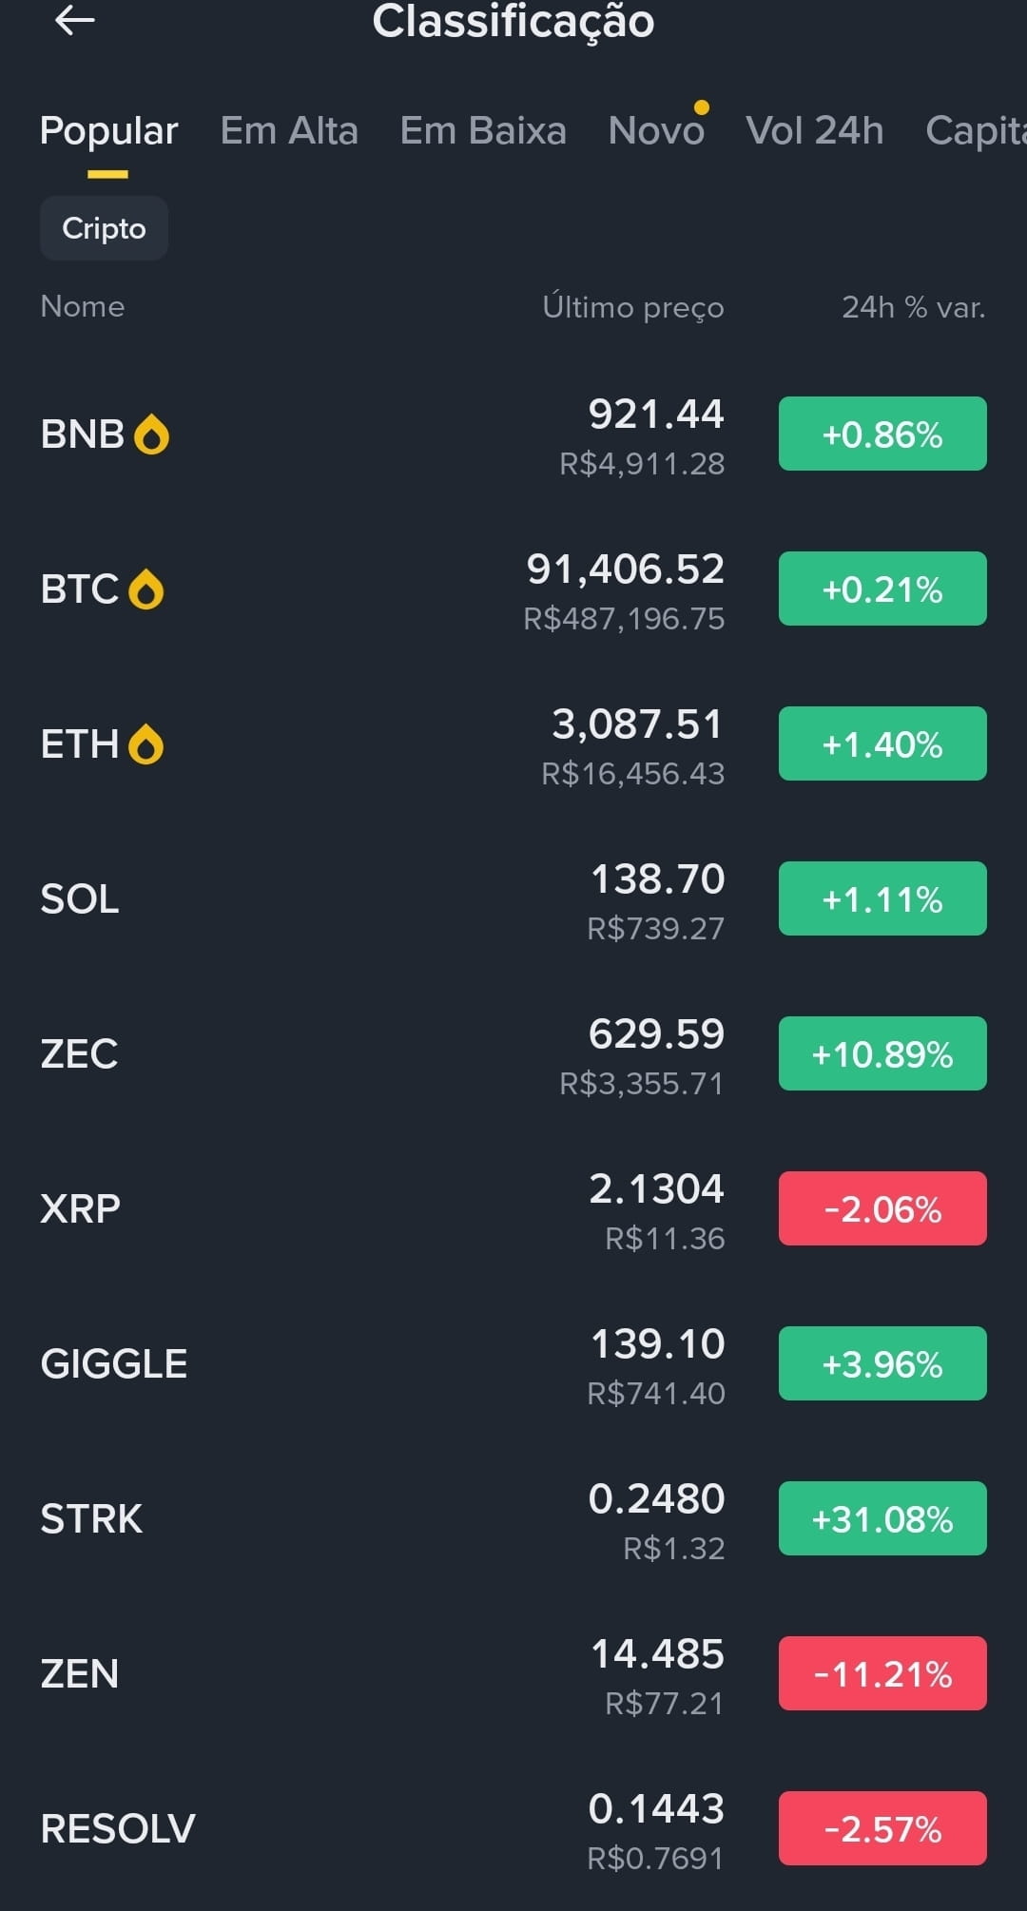Go to the Vol 24h tab

(x=815, y=130)
